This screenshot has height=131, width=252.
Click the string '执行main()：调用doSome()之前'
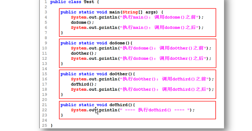(160, 17)
